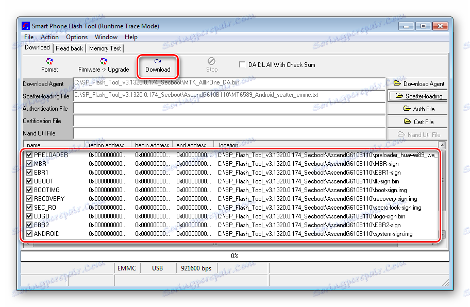Viewport: 470px width, 307px height.
Task: Click the 921600 bps status cell
Action: [196, 268]
